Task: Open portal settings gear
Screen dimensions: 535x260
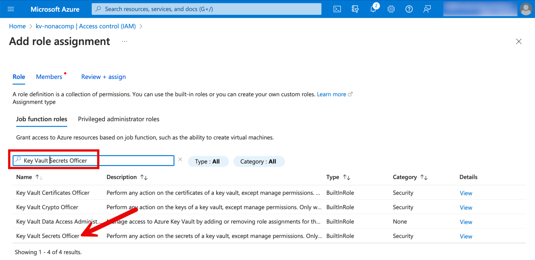Action: (391, 9)
